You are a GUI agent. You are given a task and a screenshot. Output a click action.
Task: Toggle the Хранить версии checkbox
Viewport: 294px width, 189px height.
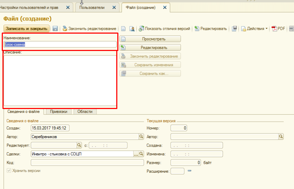9,171
